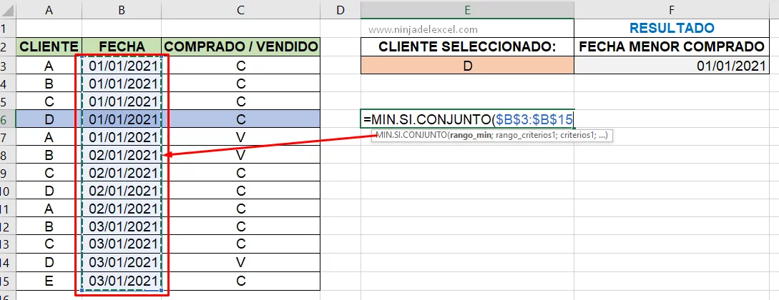Screen dimensions: 779x300
Task: Select row 9 header number
Action: [x=7, y=173]
